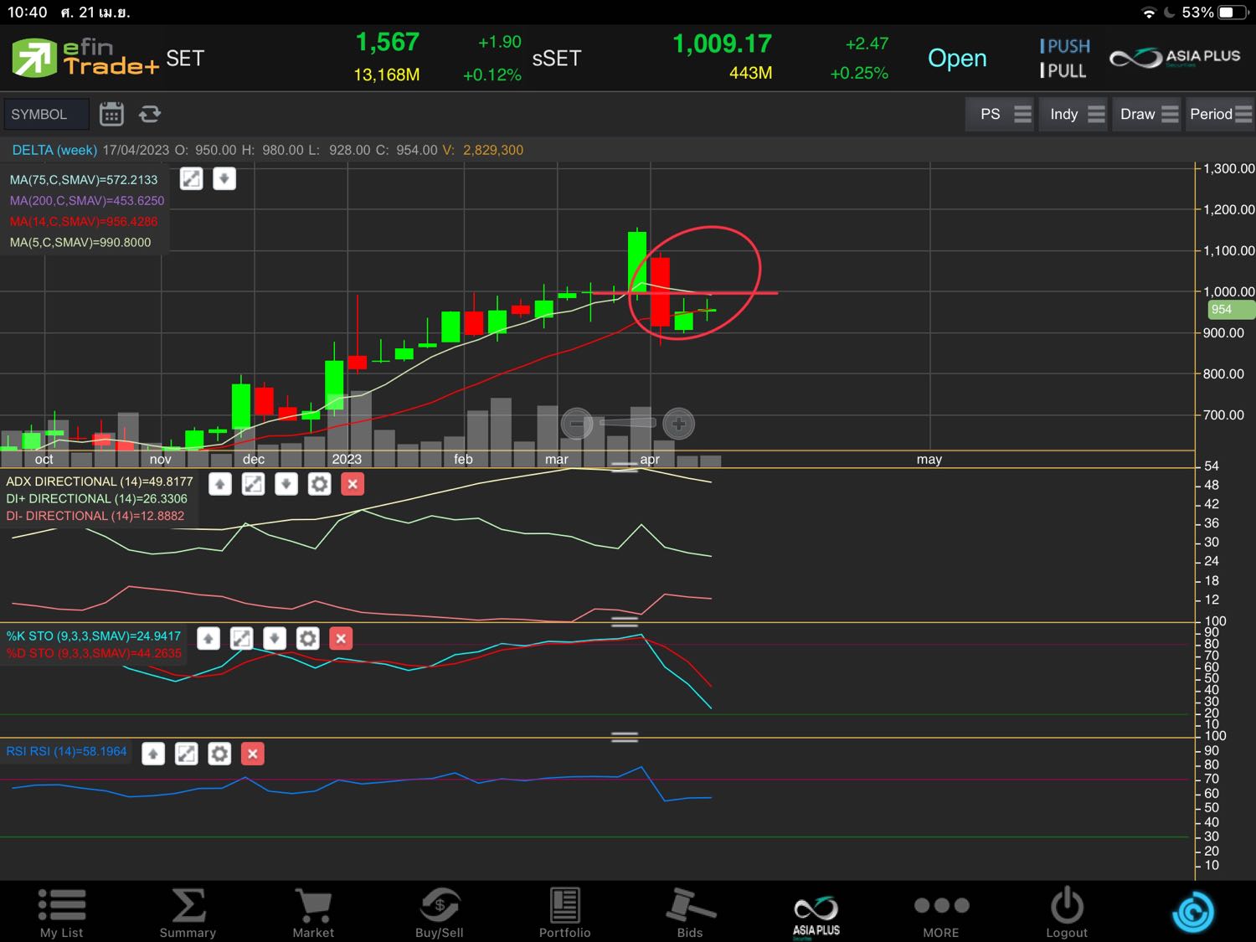This screenshot has height=942, width=1256.
Task: Tap the 954 current price tag
Action: [1230, 310]
